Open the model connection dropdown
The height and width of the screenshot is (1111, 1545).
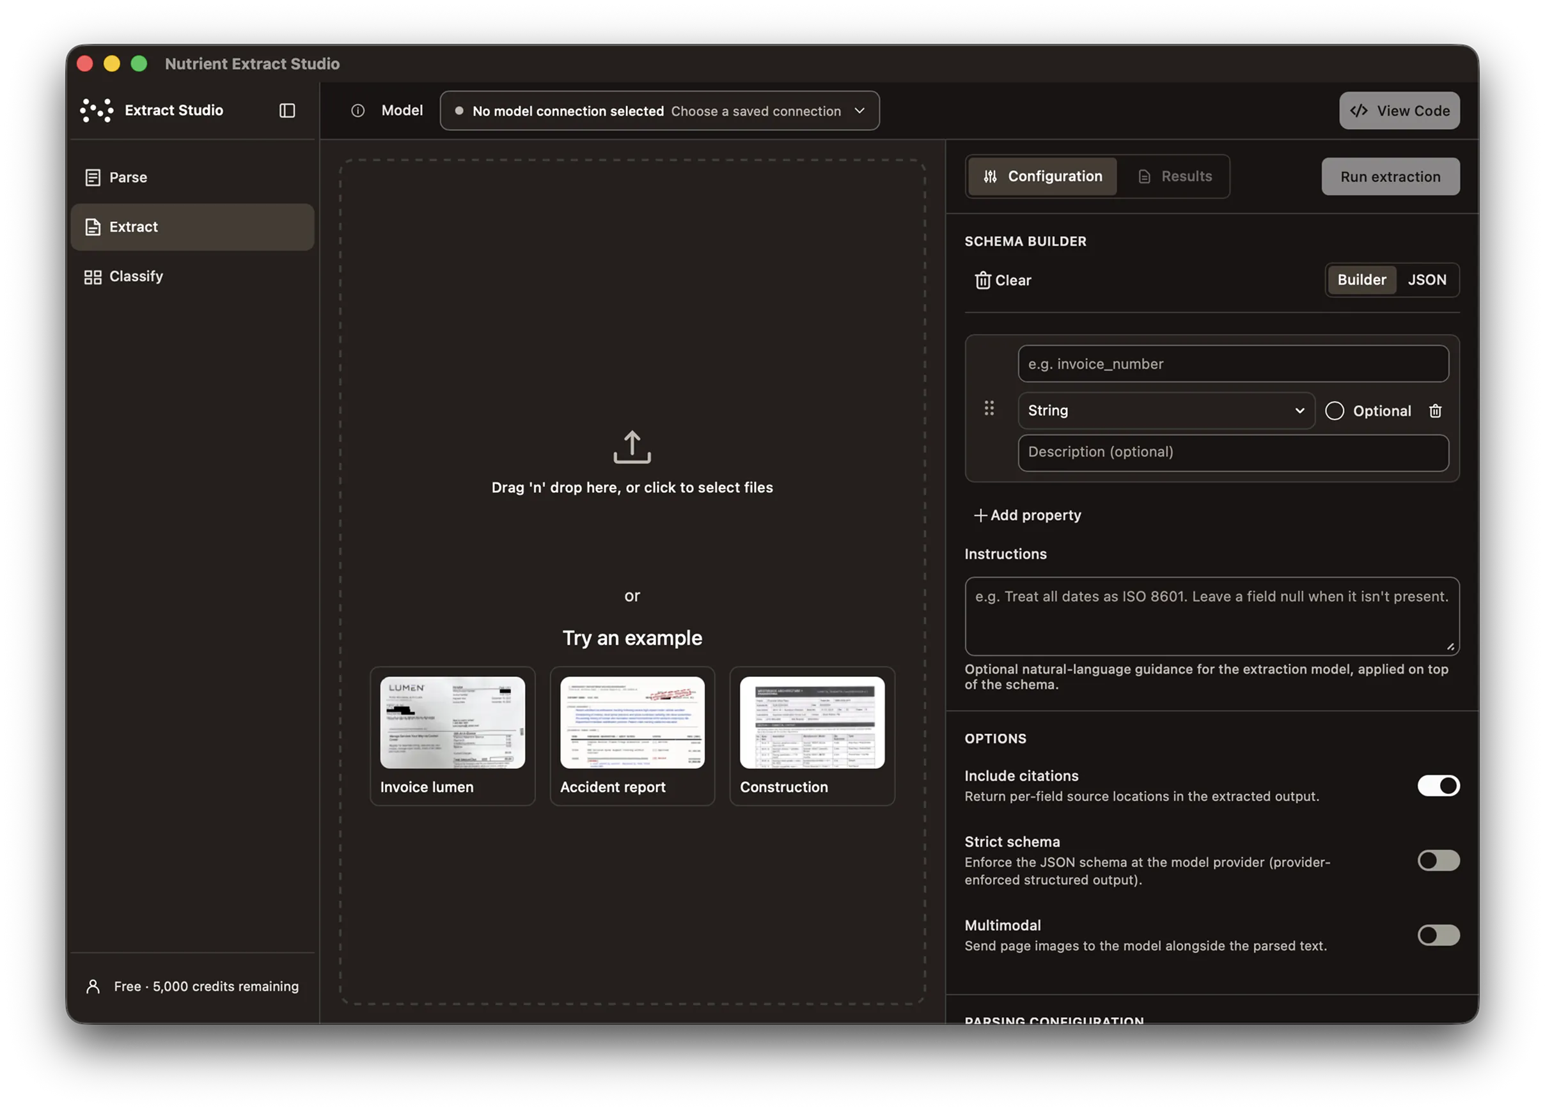coord(659,111)
